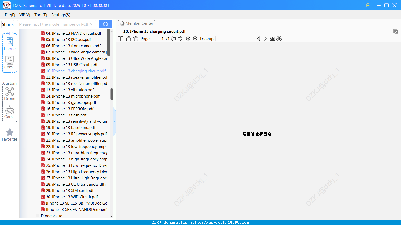Go to next page arrow
The image size is (401, 225).
(x=180, y=39)
